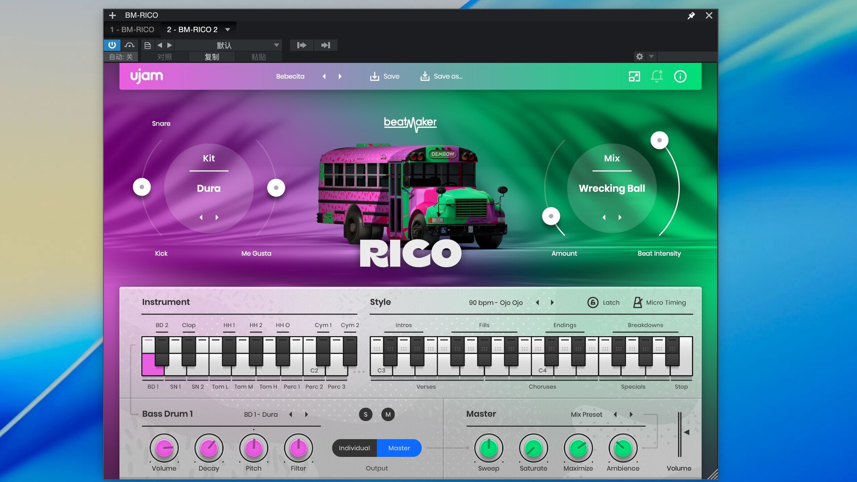Select previous Master Mix Preset arrow
This screenshot has height=482, width=857.
tap(615, 415)
